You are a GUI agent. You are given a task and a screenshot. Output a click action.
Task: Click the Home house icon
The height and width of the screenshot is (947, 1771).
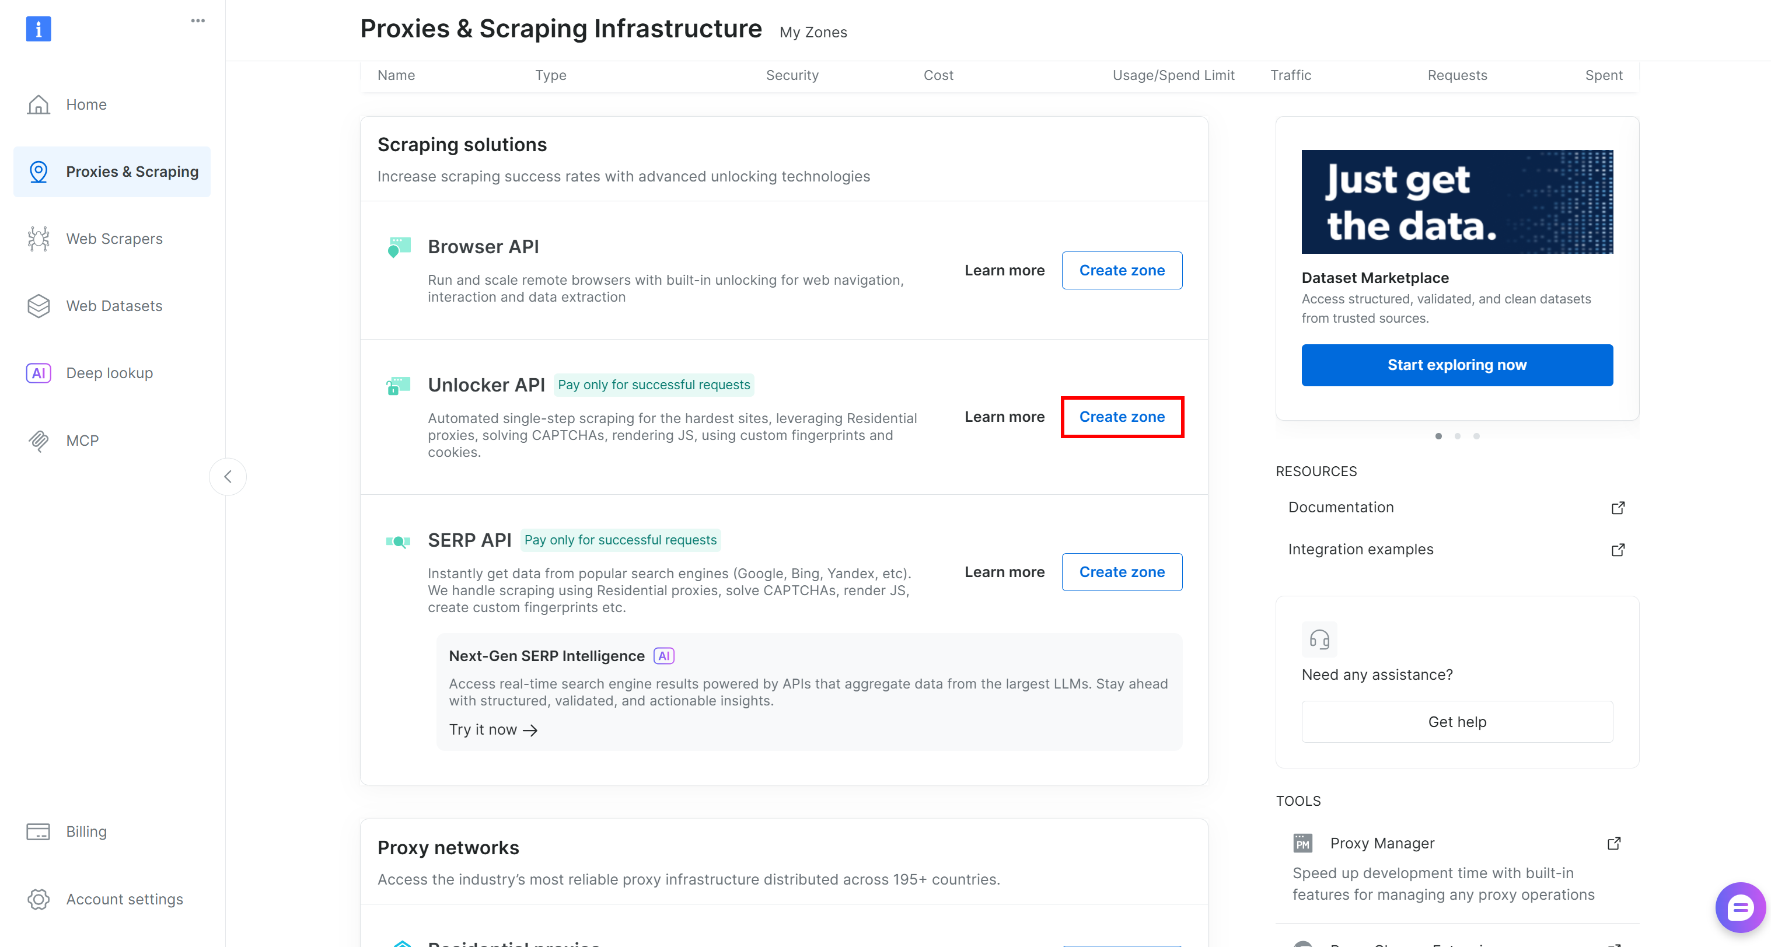click(39, 104)
